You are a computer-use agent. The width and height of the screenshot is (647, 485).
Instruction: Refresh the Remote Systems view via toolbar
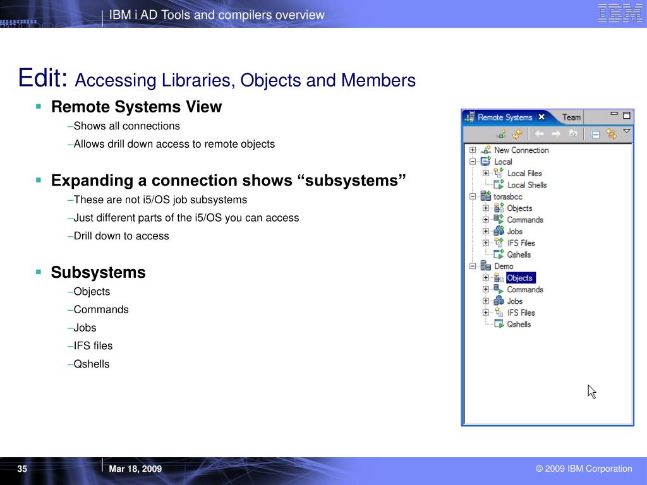click(x=517, y=134)
